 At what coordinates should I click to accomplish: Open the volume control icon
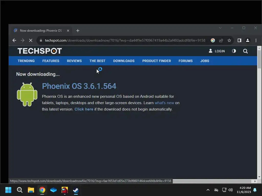click(x=231, y=190)
